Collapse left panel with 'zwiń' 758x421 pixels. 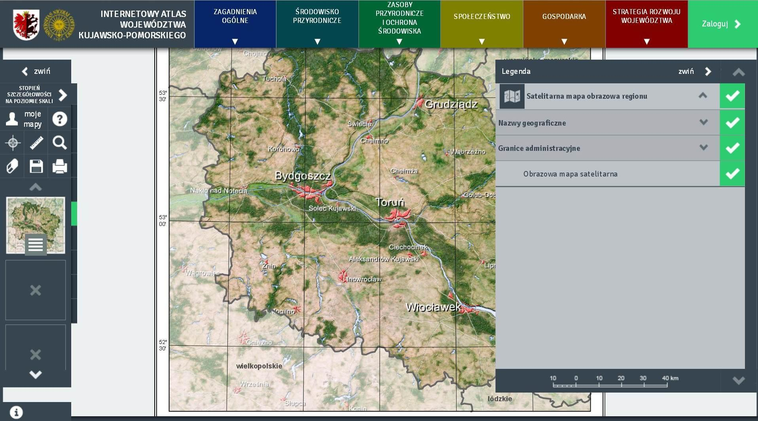click(x=36, y=71)
